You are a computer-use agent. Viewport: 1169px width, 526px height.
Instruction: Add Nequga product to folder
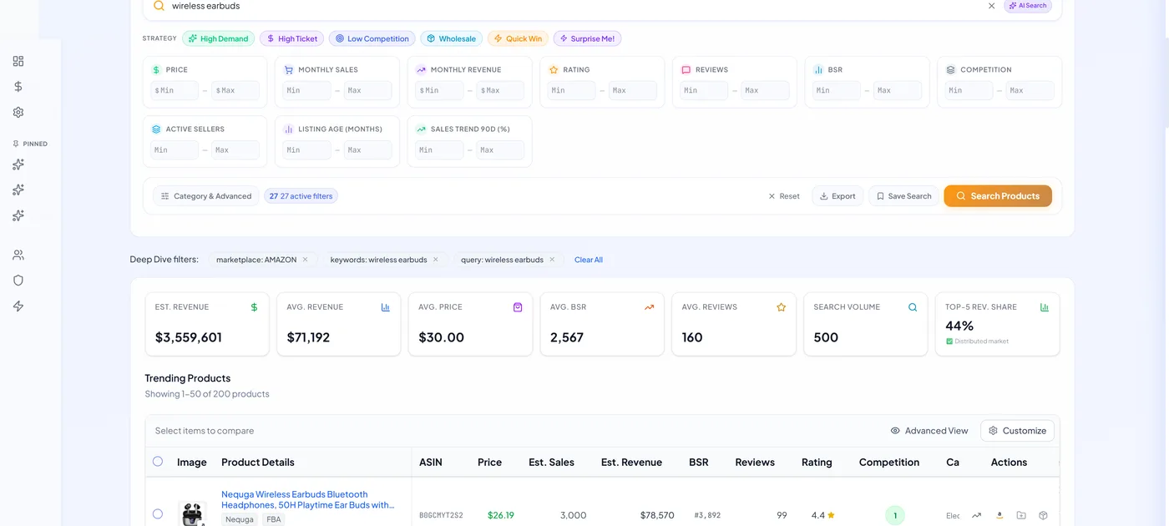pos(1021,515)
